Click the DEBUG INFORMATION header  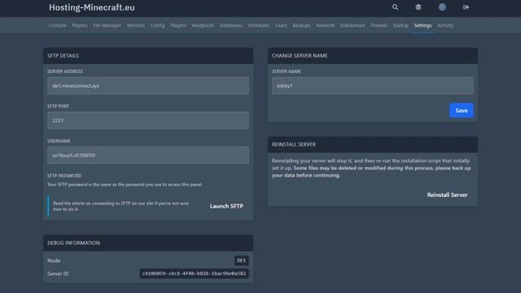point(148,243)
